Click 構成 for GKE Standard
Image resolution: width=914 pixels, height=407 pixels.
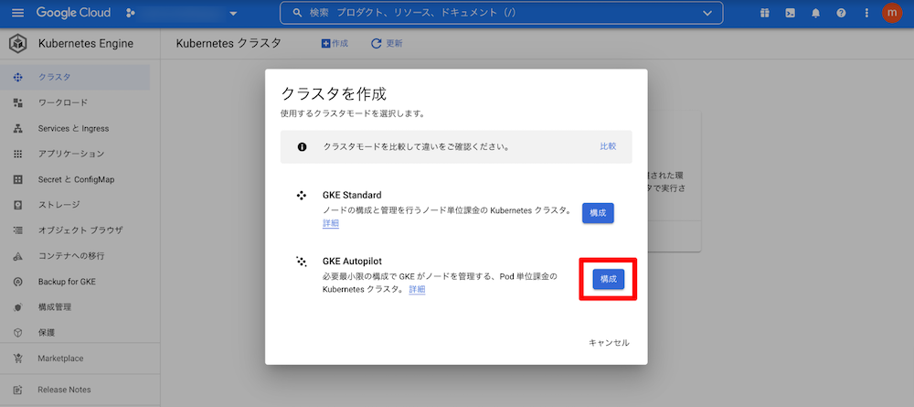pyautogui.click(x=598, y=213)
